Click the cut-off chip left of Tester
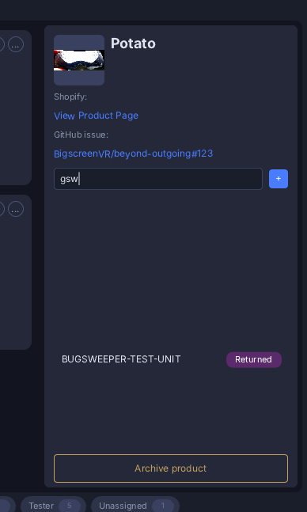Screen dimensions: 307x512 (x=7, y=506)
